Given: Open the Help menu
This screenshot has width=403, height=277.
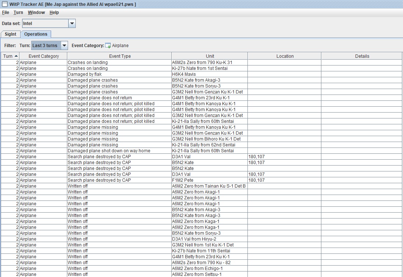Looking at the screenshot, I should pyautogui.click(x=54, y=13).
